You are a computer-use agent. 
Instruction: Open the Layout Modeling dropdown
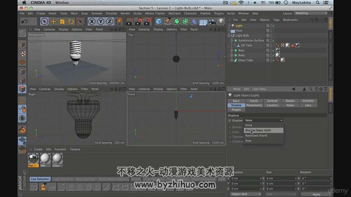point(311,13)
